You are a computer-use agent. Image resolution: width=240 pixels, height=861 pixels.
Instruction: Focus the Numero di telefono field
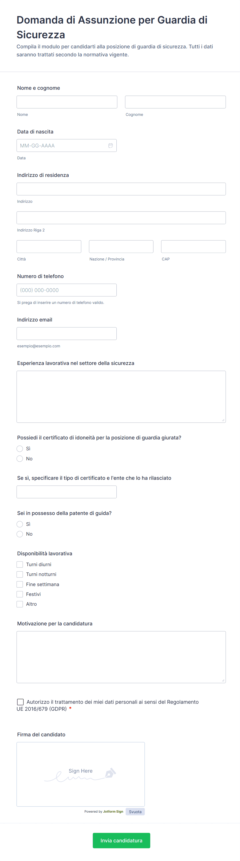tap(67, 290)
